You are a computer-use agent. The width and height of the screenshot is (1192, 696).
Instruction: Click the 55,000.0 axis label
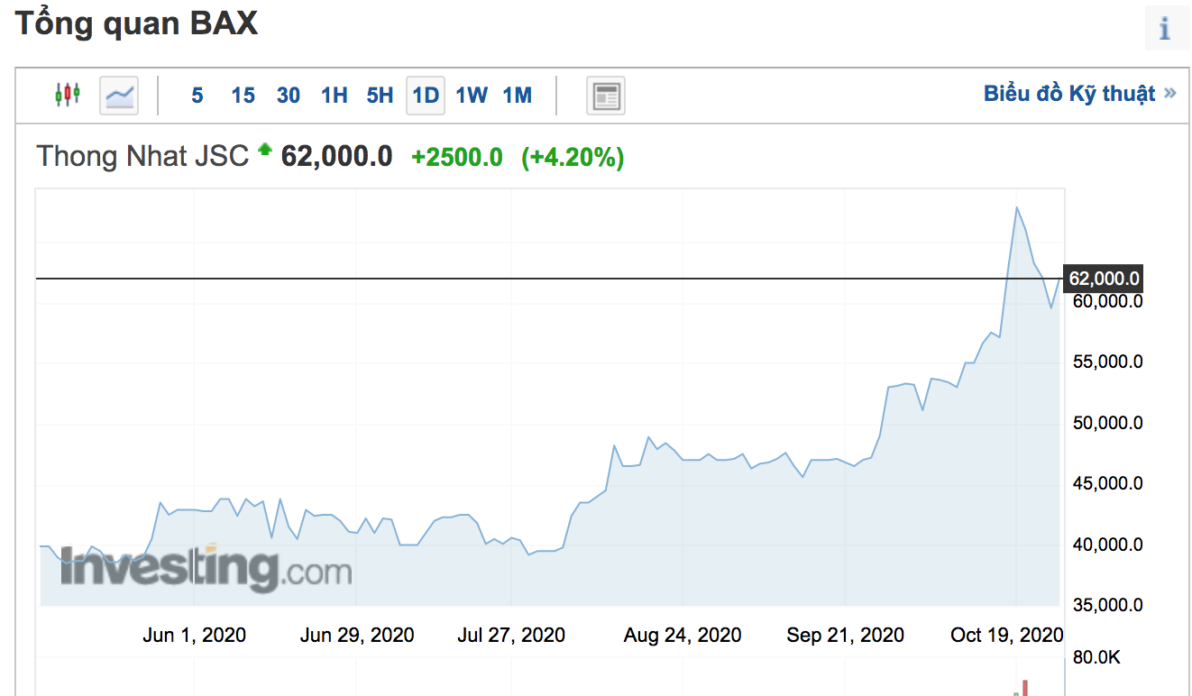[1106, 362]
